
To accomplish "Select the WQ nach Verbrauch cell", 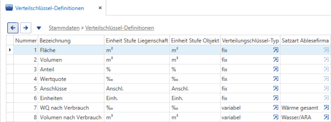I will tap(71, 108).
